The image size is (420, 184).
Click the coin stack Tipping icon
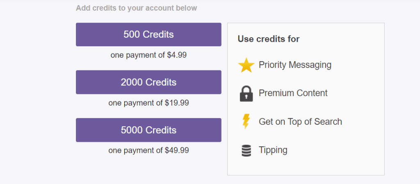[246, 150]
